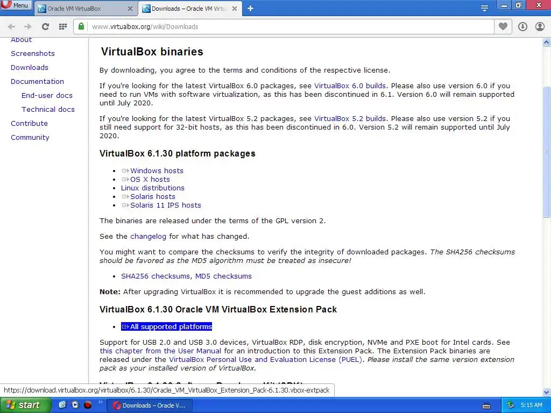Close the Downloads tab
Screen dimensions: 551x413
tap(235, 9)
